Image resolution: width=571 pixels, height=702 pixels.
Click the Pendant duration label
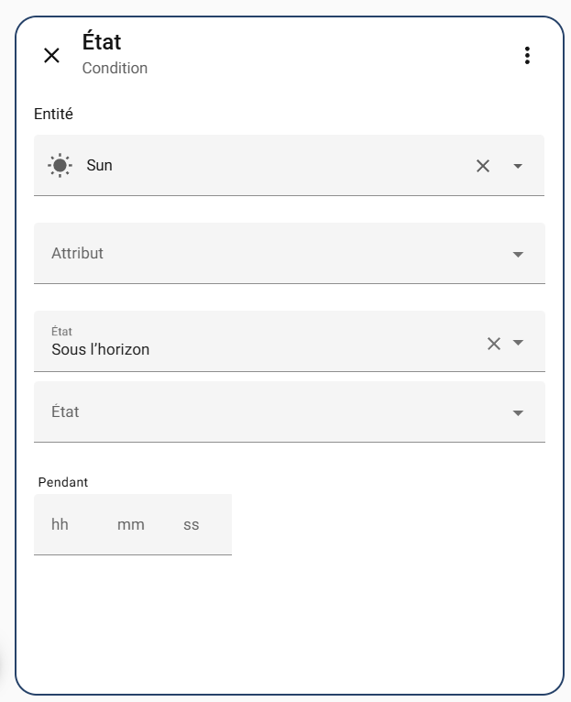pyautogui.click(x=63, y=482)
